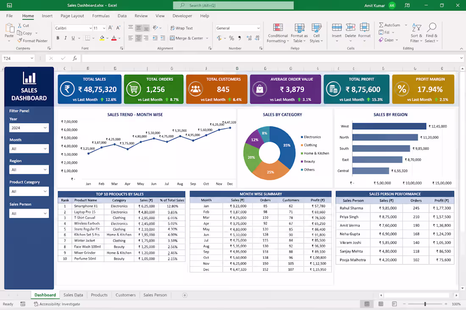Click the Insert cells icon

point(337,27)
